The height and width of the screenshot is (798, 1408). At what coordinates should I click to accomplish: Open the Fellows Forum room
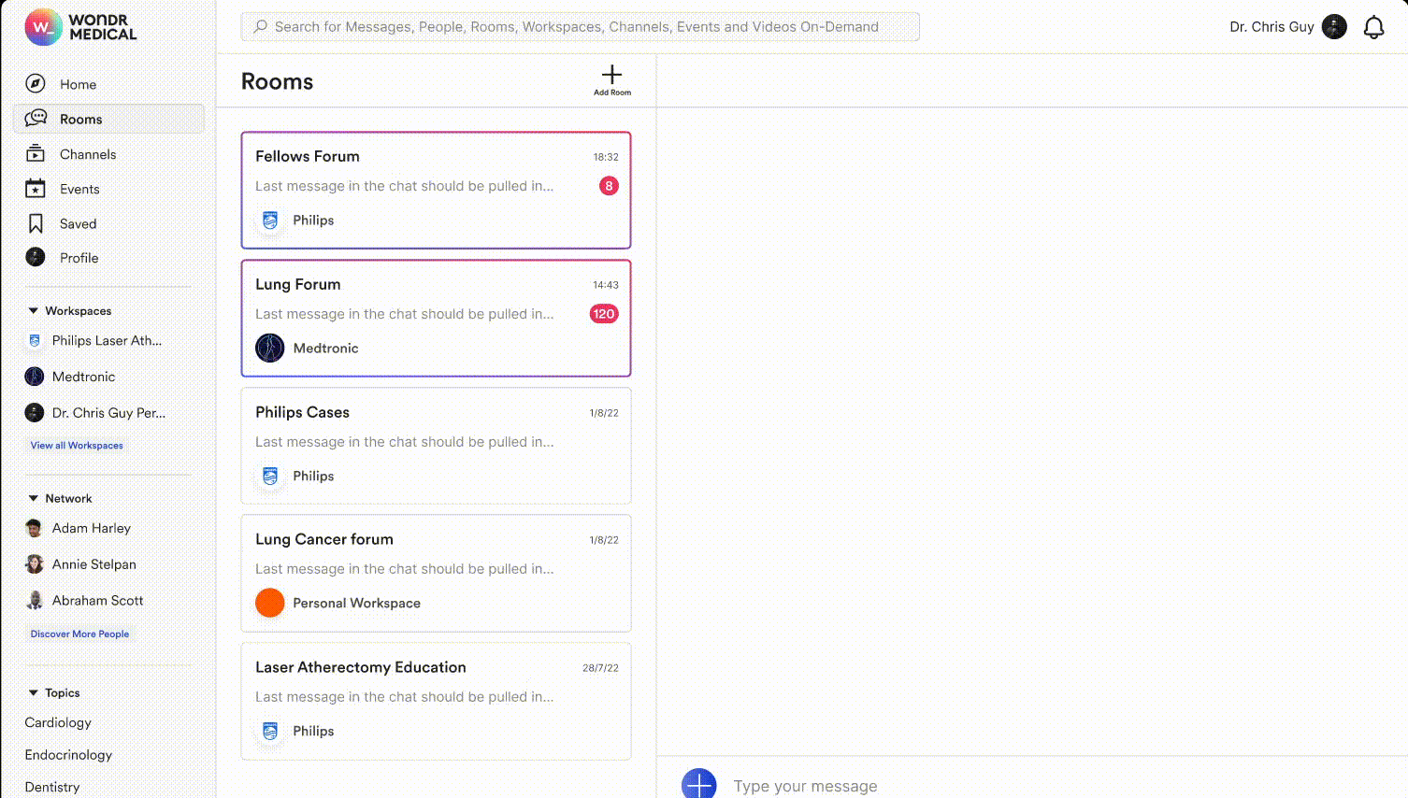[x=436, y=190]
